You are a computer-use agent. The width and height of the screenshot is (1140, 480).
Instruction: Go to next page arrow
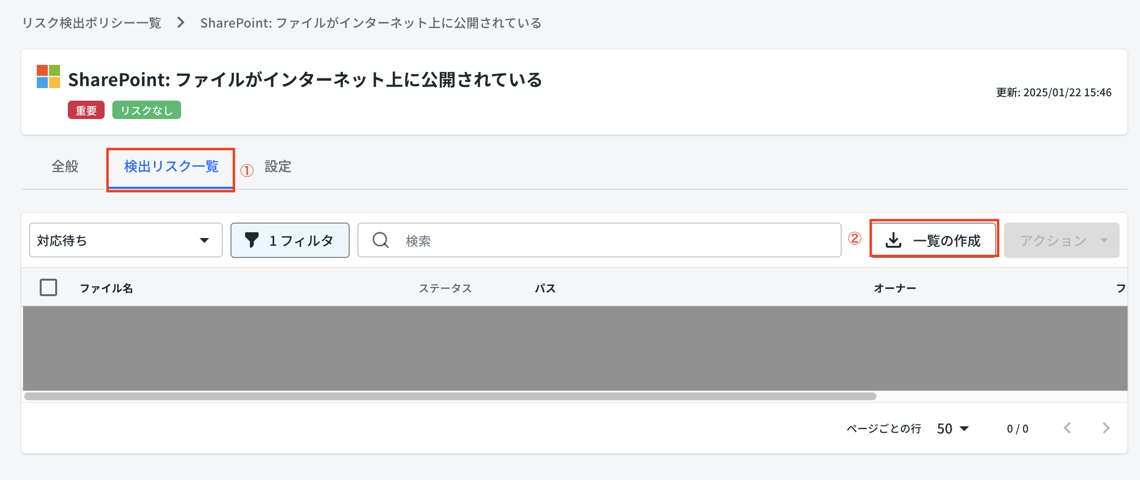coord(1106,428)
